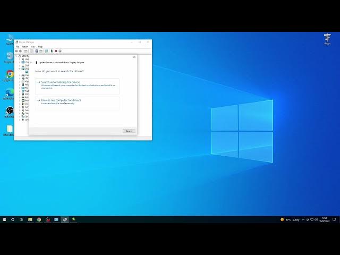Open the File menu in Device Manager
The height and width of the screenshot is (255, 340).
click(18, 47)
